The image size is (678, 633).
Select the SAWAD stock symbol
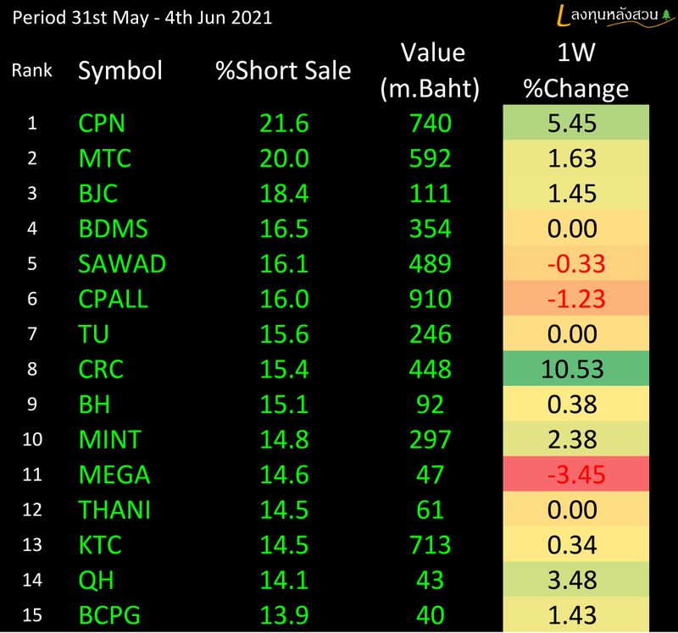point(121,264)
